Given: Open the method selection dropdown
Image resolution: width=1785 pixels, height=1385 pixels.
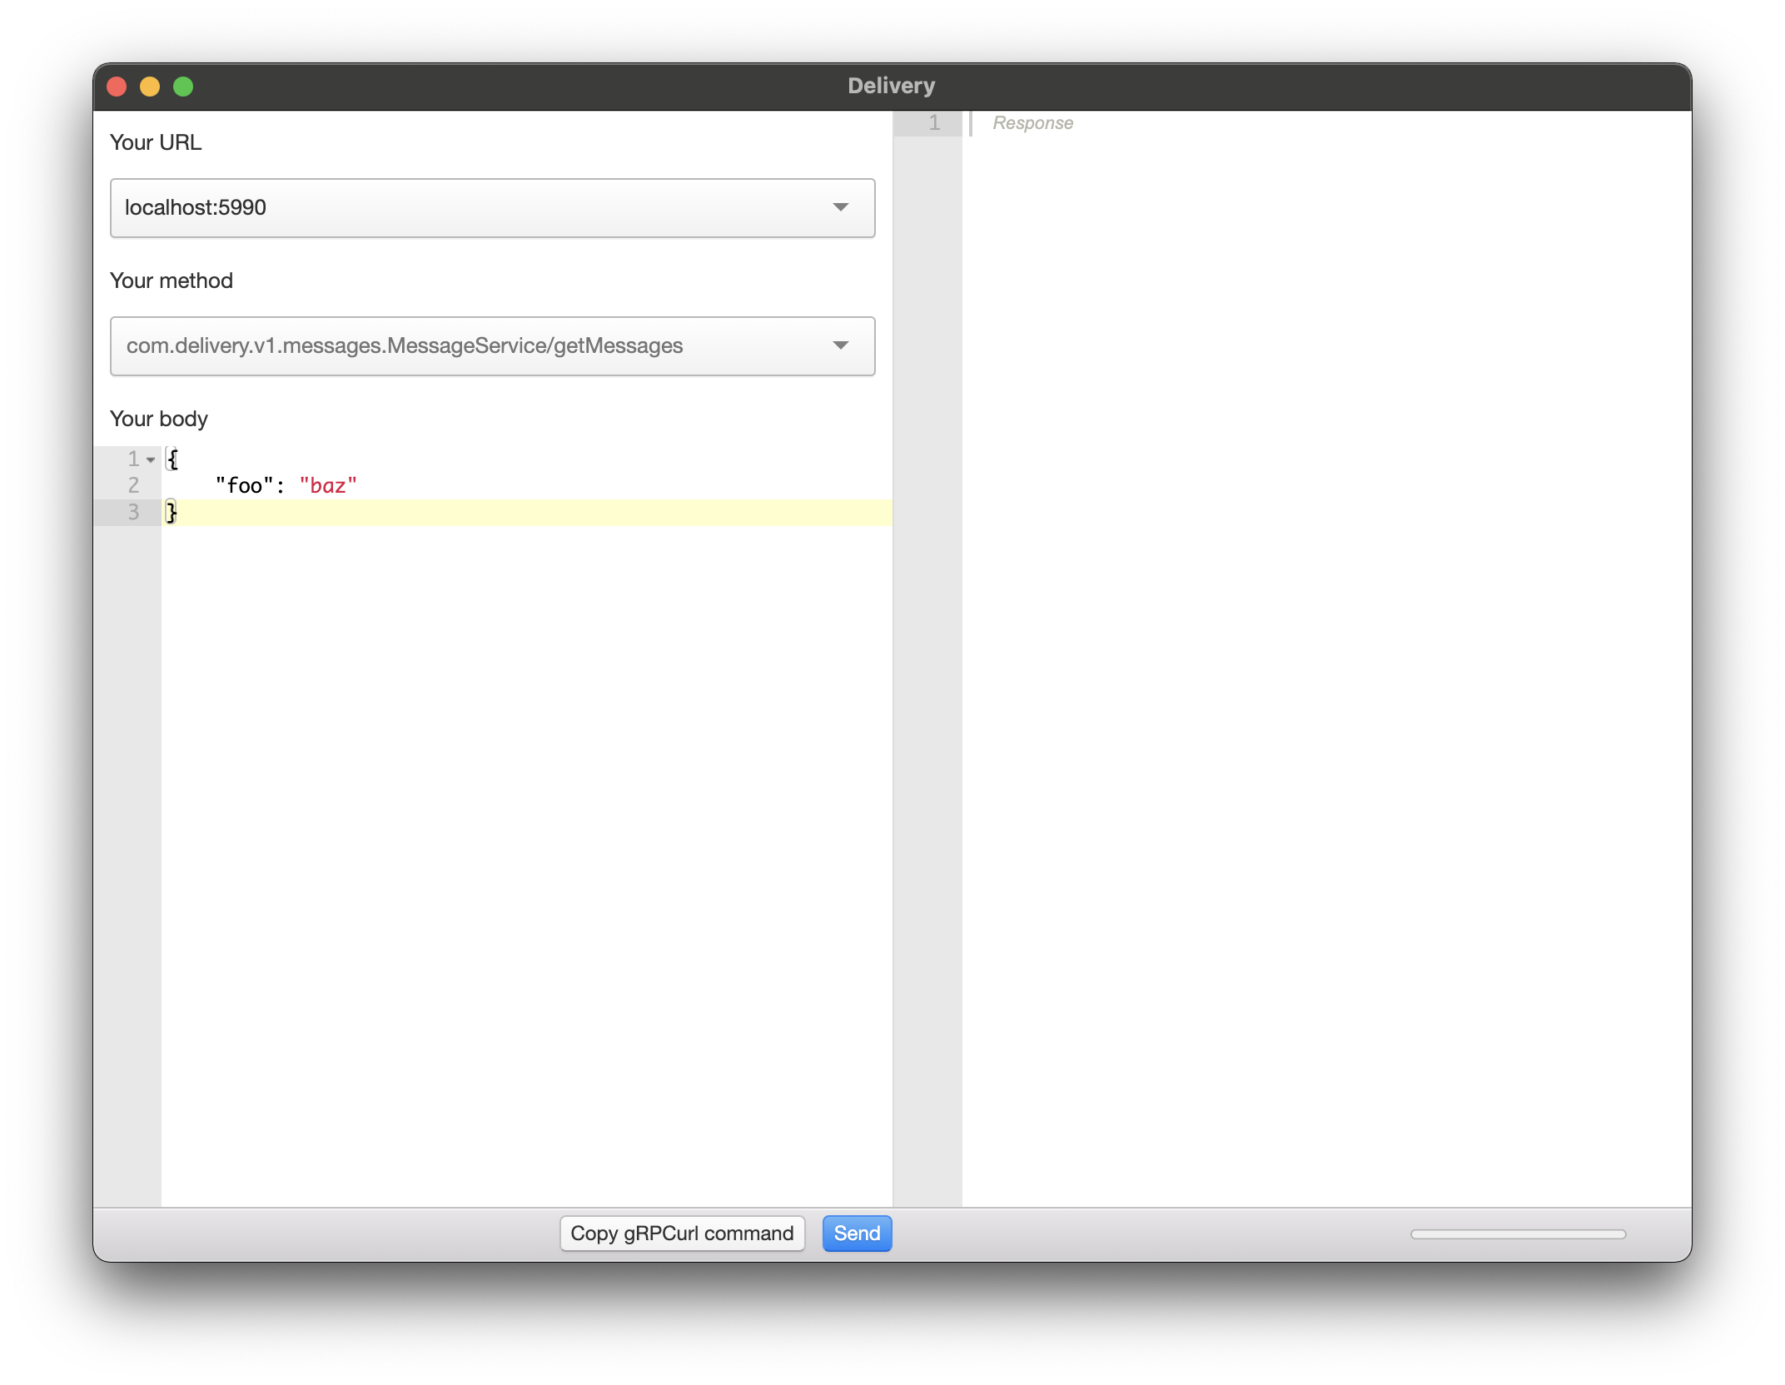Looking at the screenshot, I should click(841, 346).
